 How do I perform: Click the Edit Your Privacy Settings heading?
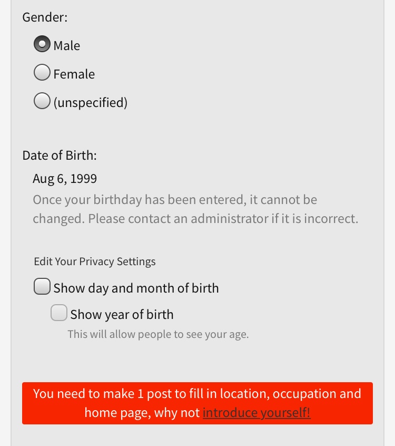click(x=95, y=261)
